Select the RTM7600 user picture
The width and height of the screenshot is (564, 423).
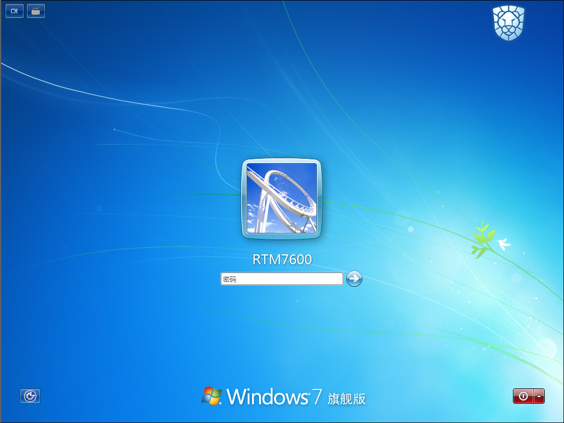click(282, 199)
